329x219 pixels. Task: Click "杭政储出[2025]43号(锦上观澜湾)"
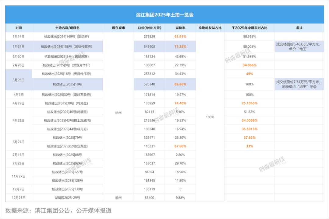point(67,120)
